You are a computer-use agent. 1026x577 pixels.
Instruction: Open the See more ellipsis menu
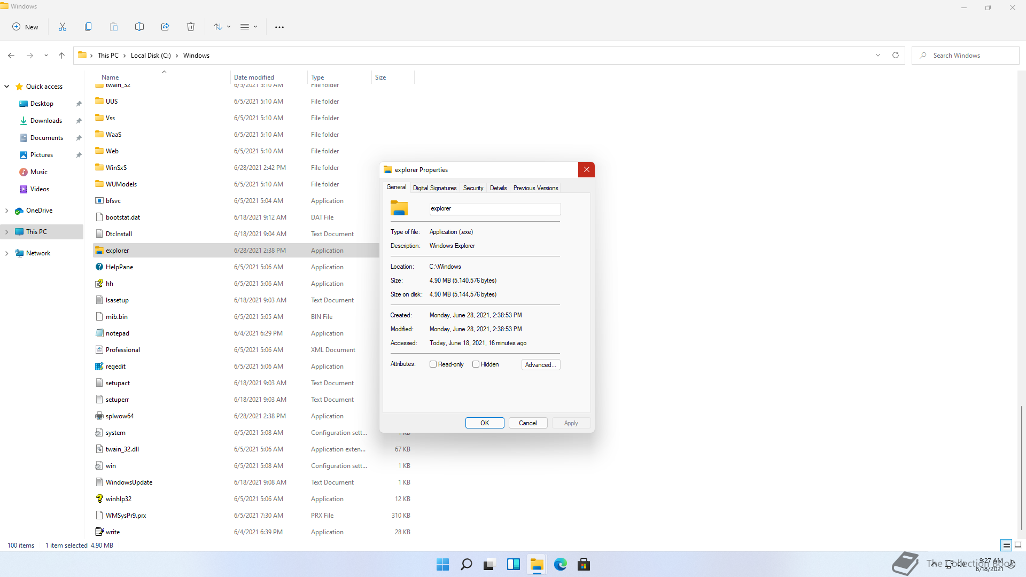coord(279,27)
